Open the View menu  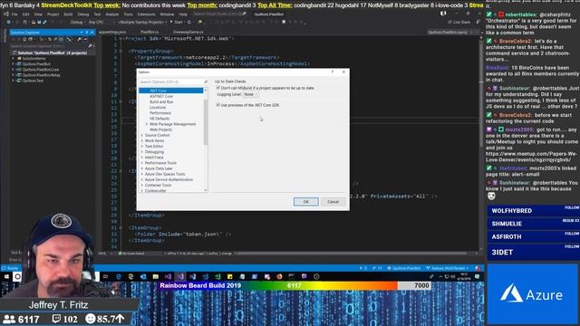point(38,14)
